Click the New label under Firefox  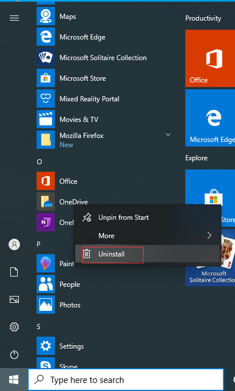pyautogui.click(x=66, y=145)
